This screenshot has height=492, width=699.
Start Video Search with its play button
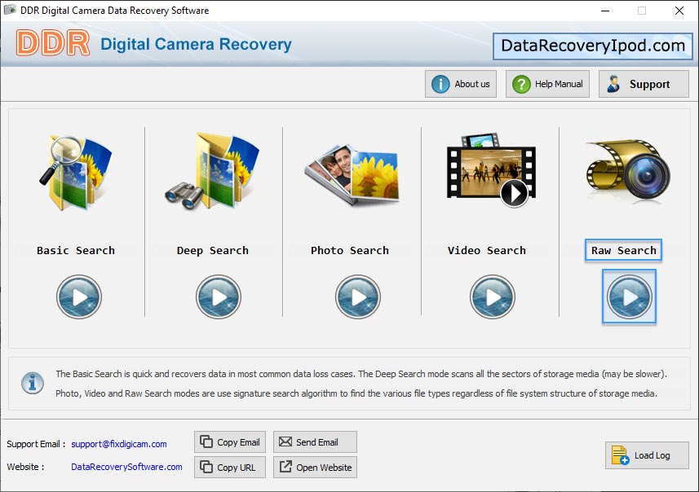coord(492,297)
